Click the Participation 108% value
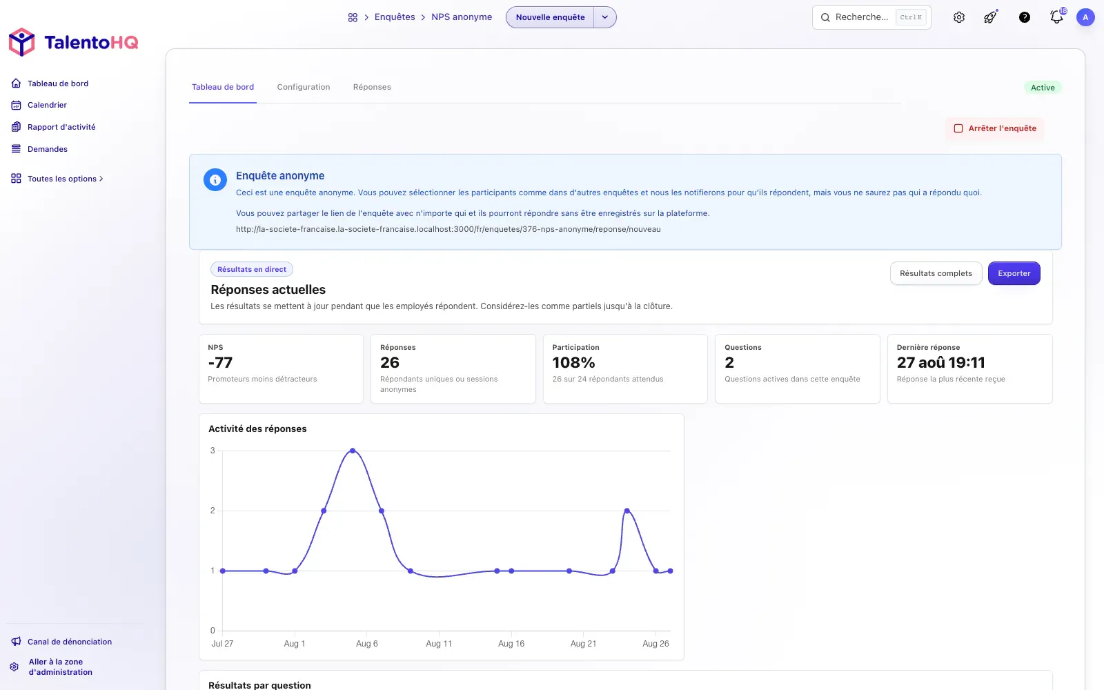 point(573,363)
